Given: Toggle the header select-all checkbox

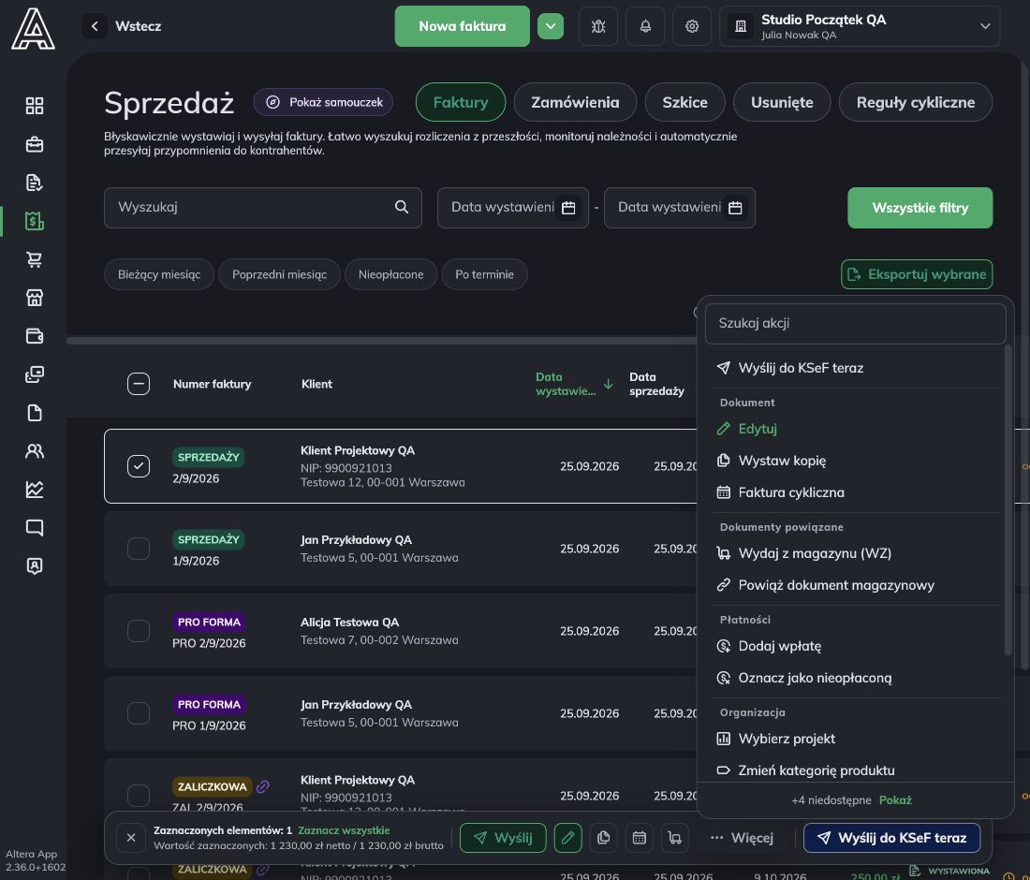Looking at the screenshot, I should (x=138, y=384).
